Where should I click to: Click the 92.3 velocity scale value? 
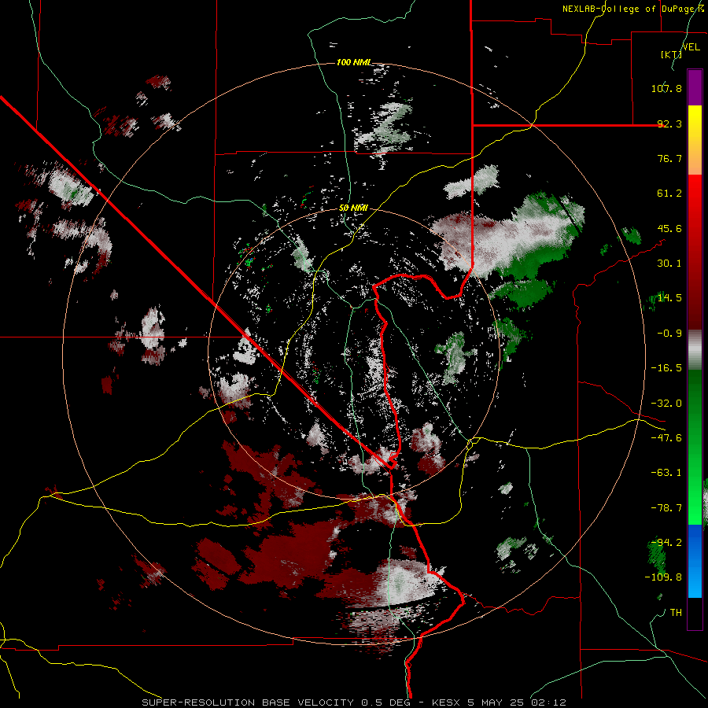pyautogui.click(x=669, y=124)
